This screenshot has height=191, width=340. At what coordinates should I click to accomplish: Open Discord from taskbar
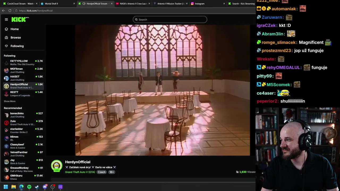pyautogui.click(x=45, y=187)
